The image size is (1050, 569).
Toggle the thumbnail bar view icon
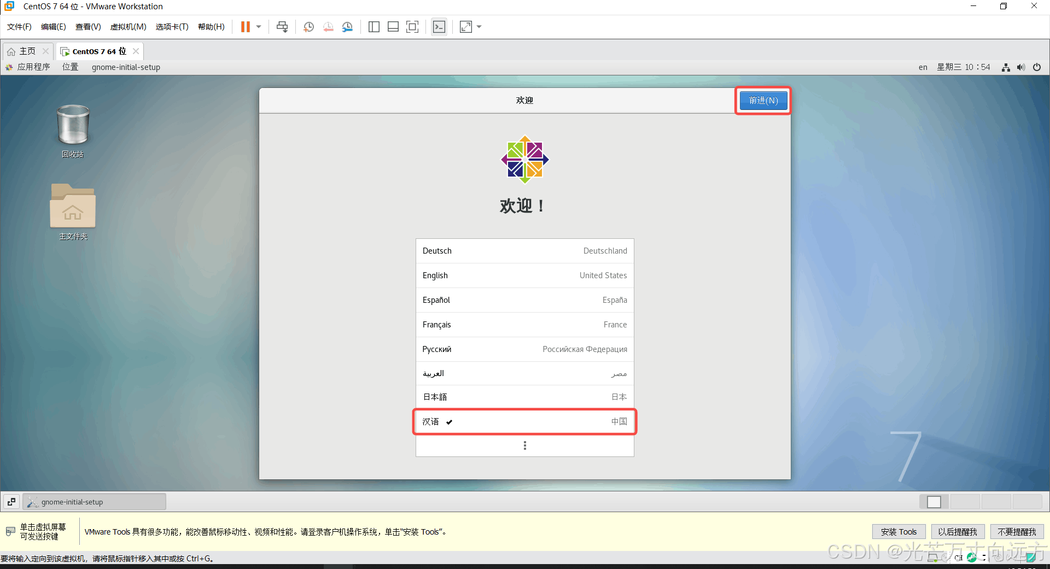[393, 27]
